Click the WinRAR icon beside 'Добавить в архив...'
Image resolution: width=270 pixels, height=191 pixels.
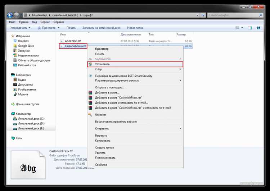tap(90, 92)
